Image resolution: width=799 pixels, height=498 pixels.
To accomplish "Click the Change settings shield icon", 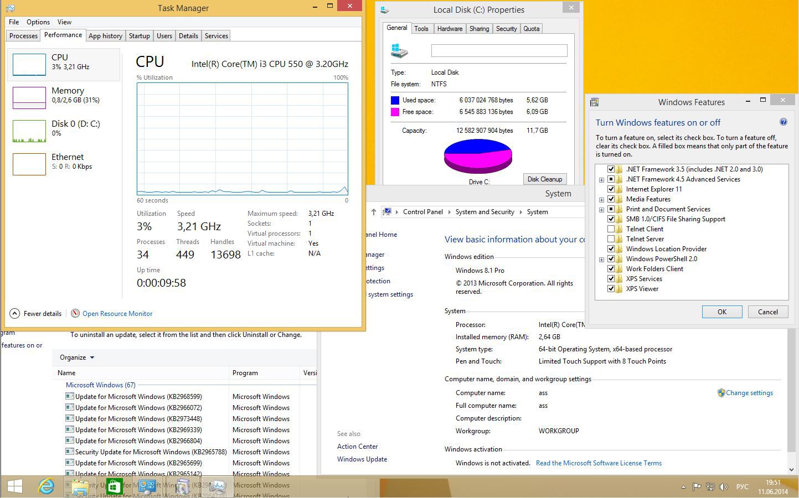I will coord(721,393).
